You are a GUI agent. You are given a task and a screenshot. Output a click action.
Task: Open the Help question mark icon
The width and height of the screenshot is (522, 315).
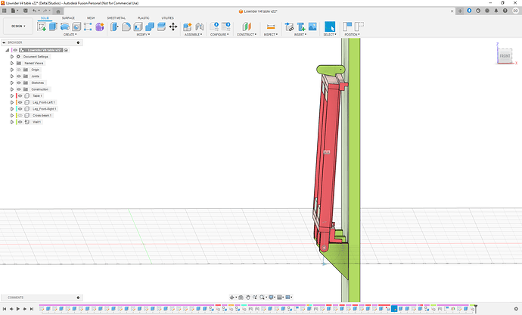[505, 11]
